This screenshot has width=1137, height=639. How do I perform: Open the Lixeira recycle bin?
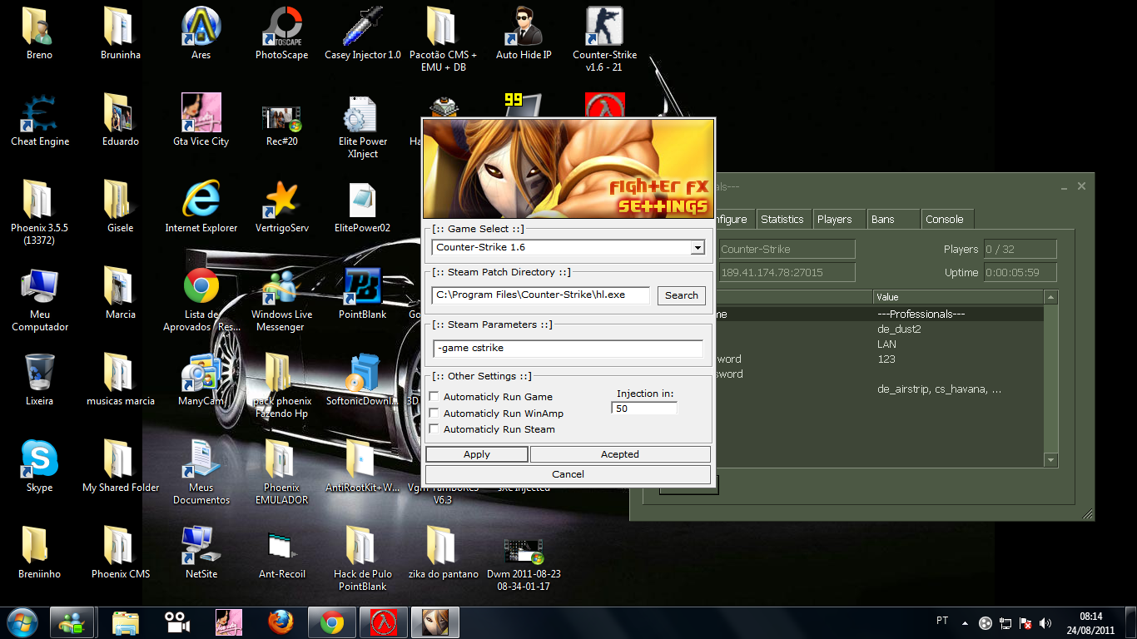(39, 380)
